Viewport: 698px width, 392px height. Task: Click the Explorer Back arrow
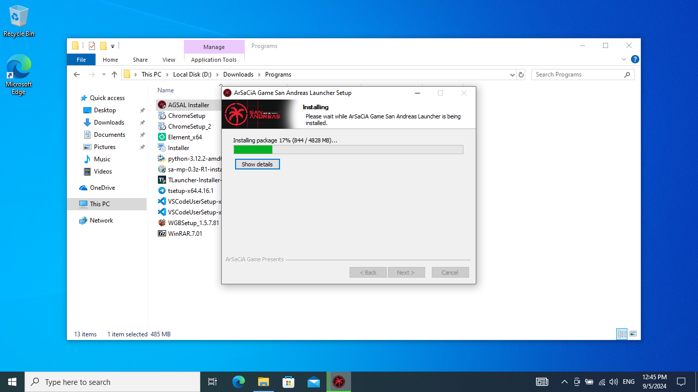tap(77, 75)
